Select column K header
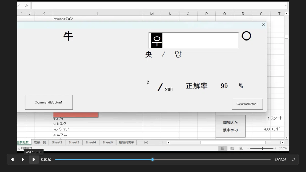Screen dimensions: 306x172 coord(44,14)
